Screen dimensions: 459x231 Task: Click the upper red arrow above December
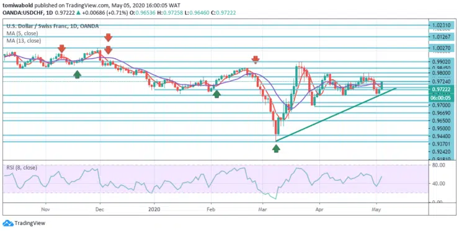click(109, 37)
